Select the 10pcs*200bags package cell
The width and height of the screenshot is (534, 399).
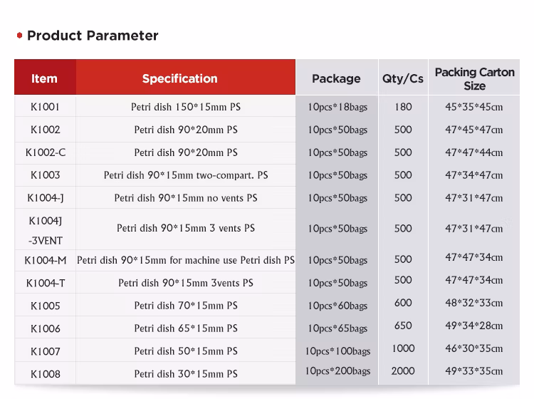[337, 371]
